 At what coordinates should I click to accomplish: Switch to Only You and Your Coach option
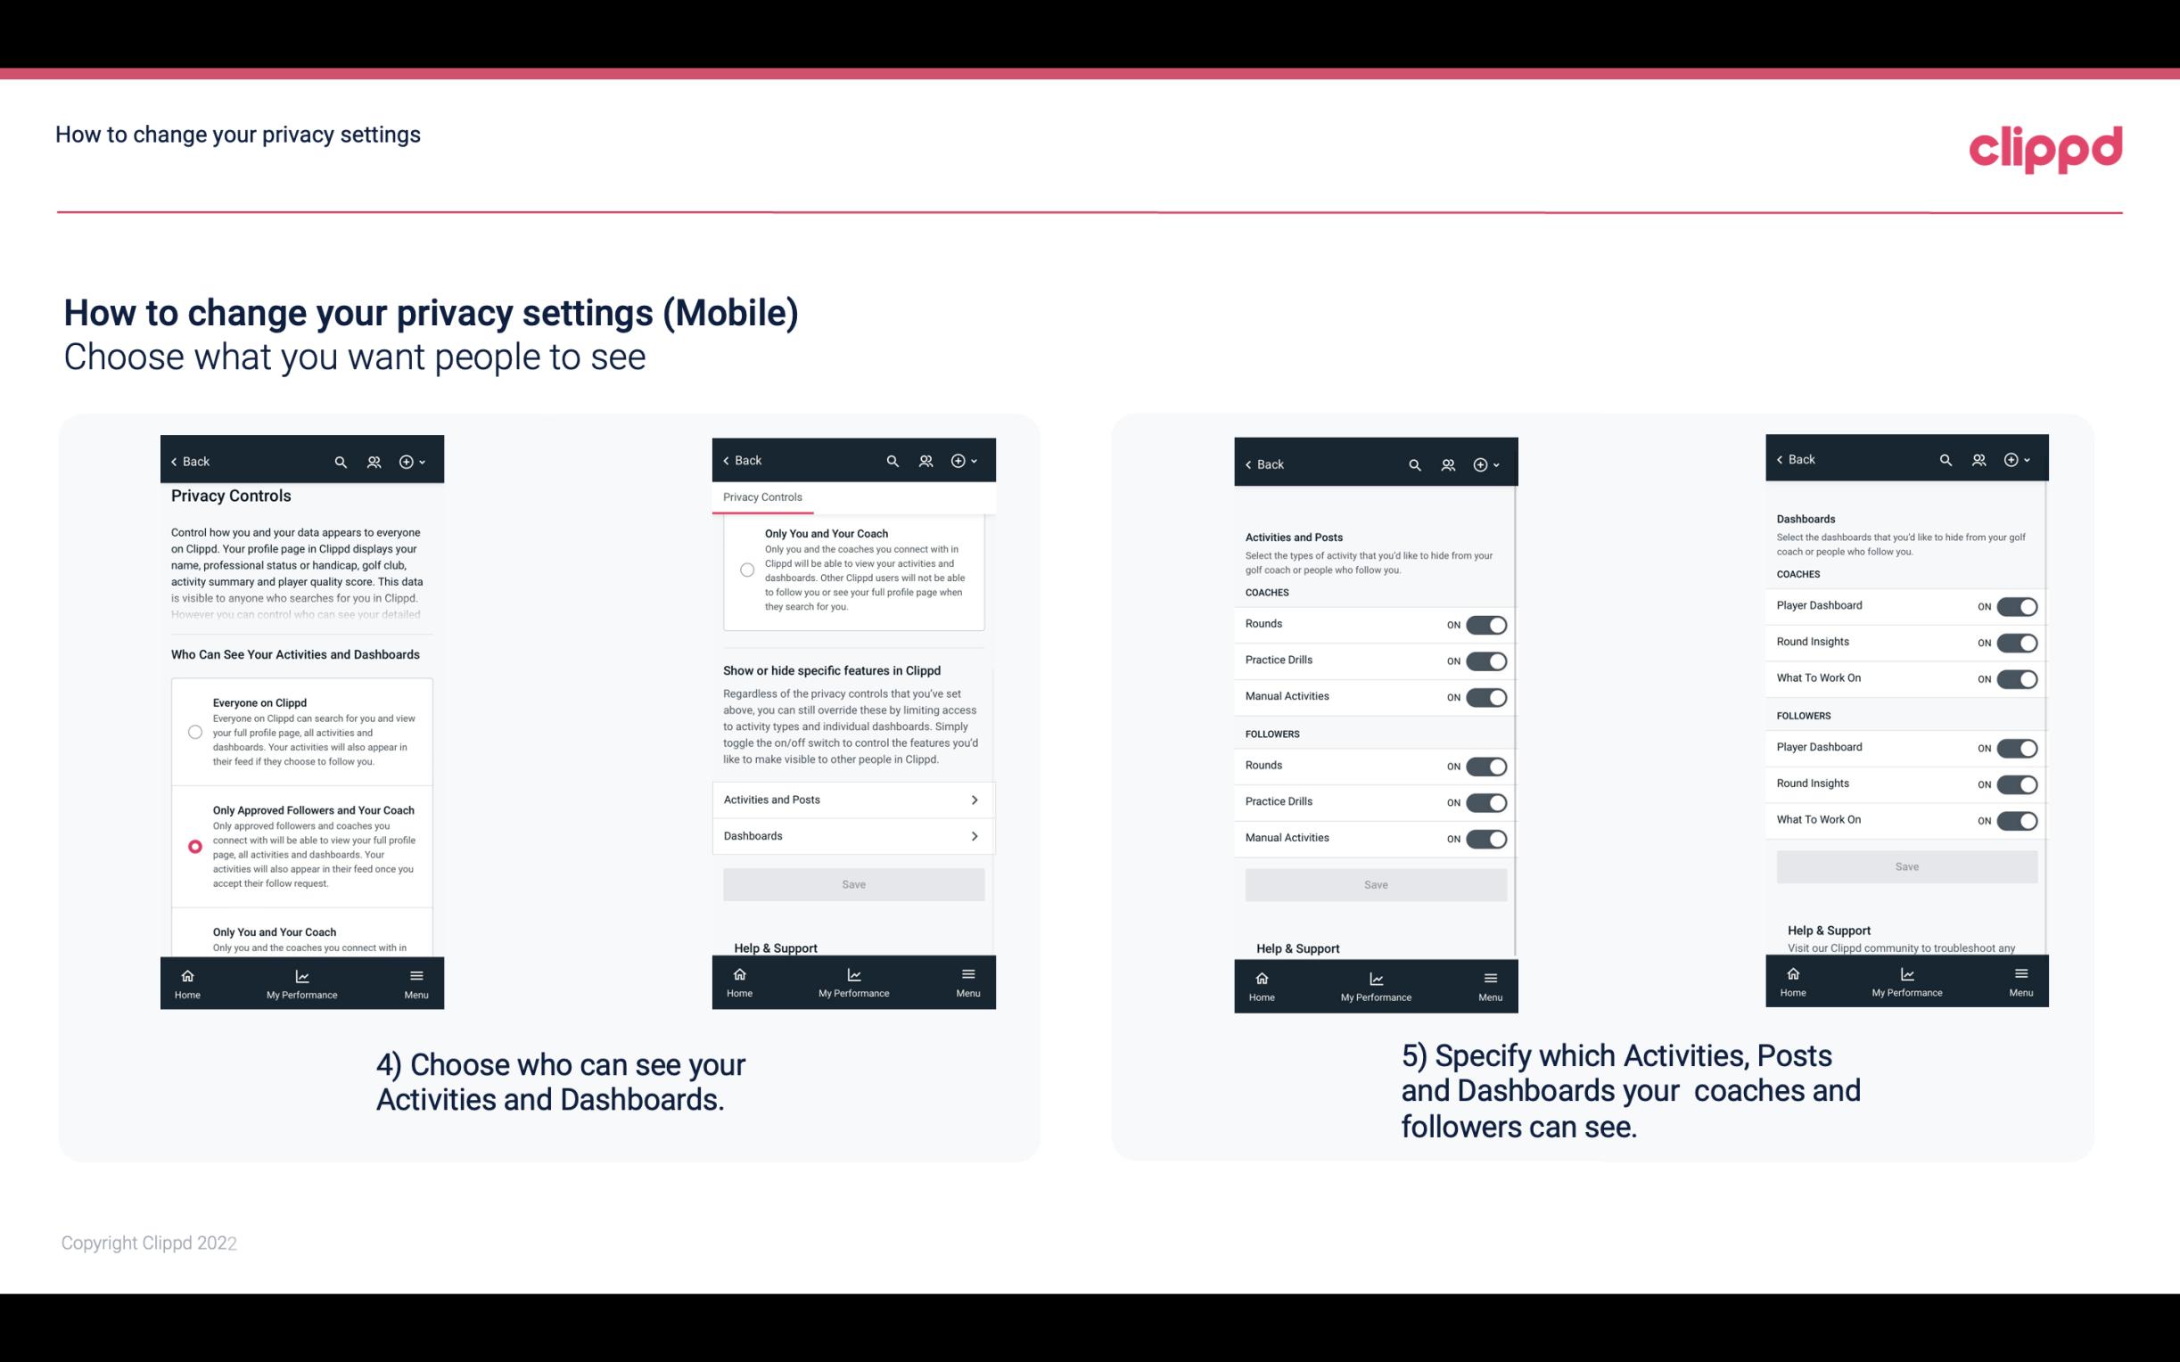pos(193,937)
